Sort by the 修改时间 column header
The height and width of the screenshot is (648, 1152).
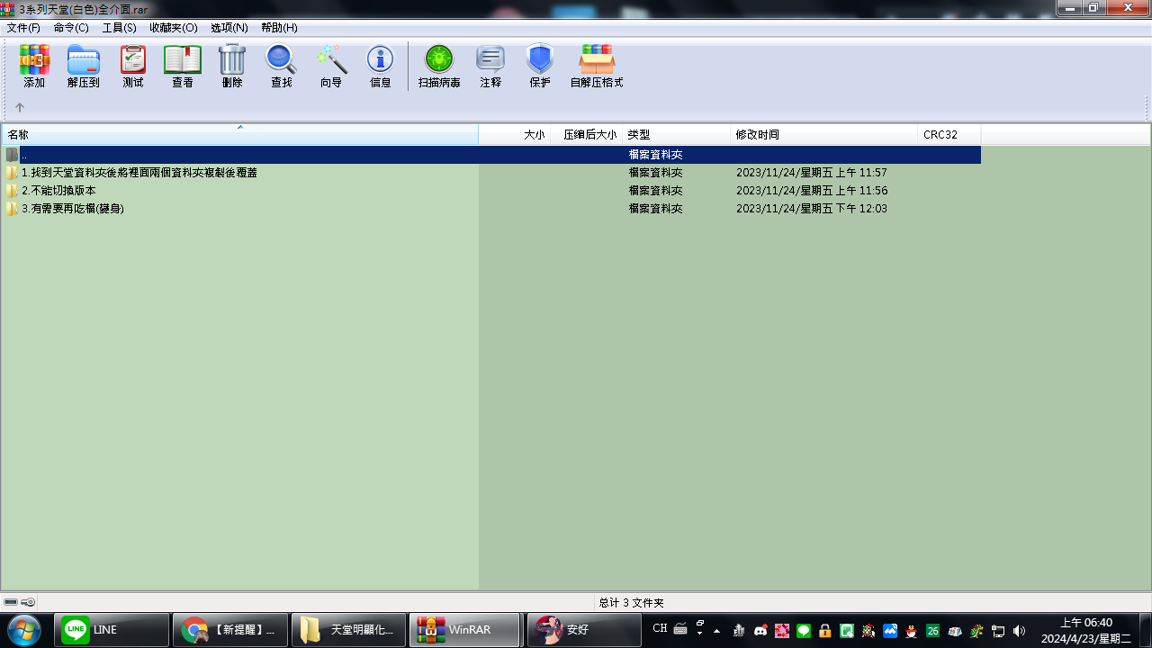tap(824, 134)
